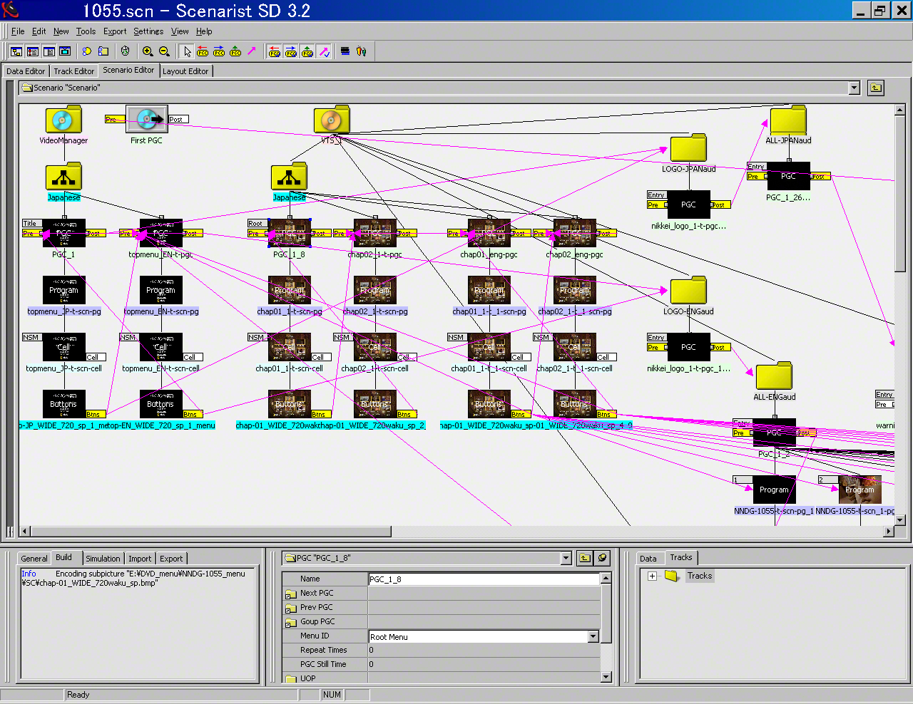Select the arrow pointer selection tool
This screenshot has width=913, height=704.
point(187,51)
